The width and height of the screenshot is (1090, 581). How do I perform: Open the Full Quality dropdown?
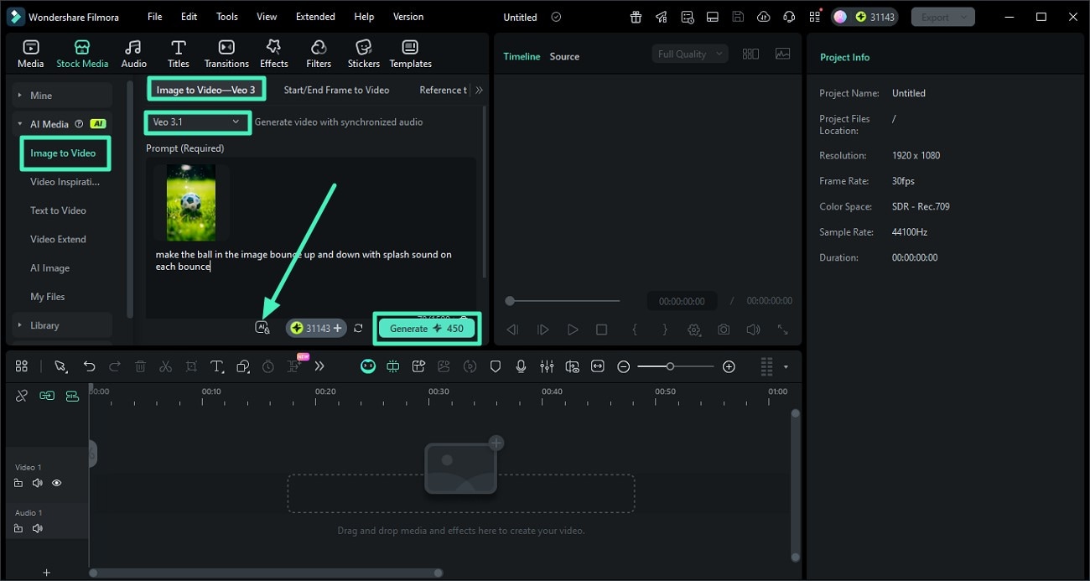pyautogui.click(x=688, y=53)
